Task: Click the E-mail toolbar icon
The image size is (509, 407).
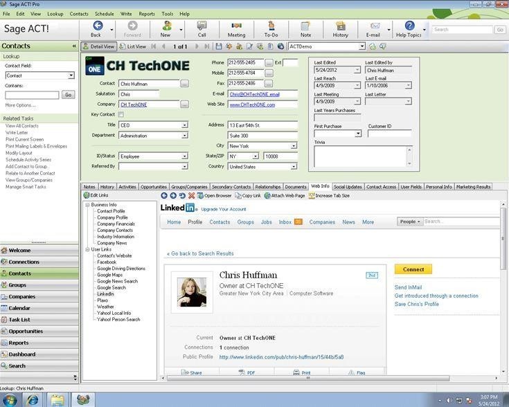Action: tap(373, 26)
